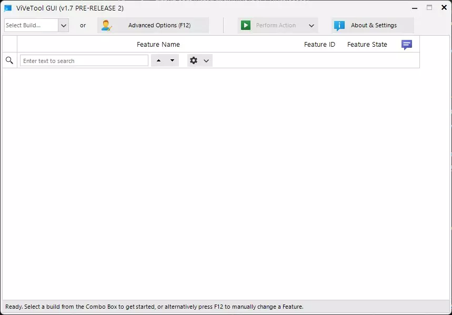Focus the Enter text to search field
Viewport: 452px width, 315px height.
pos(84,61)
